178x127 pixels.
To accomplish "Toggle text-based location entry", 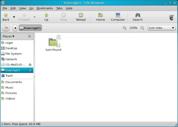I will tap(6, 28).
